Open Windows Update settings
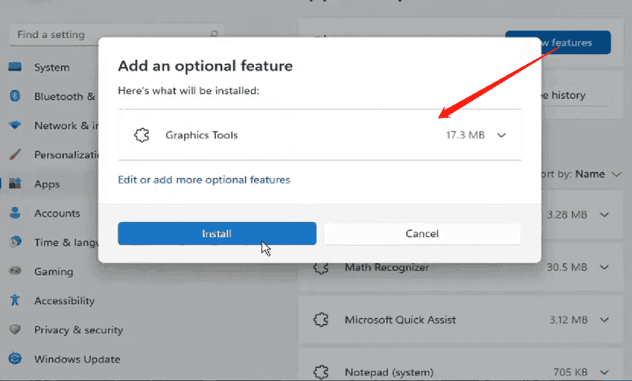This screenshot has height=381, width=632. coord(77,359)
